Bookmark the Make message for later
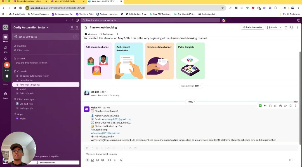This screenshot has height=167, width=302. (x=291, y=106)
